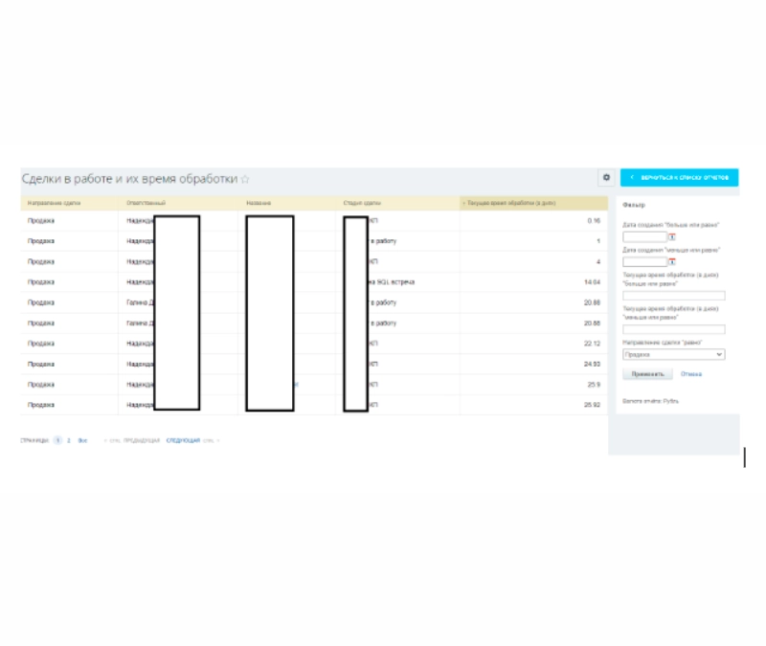766x646 pixels.
Task: Show all rows via "Все" link
Action: pyautogui.click(x=82, y=440)
